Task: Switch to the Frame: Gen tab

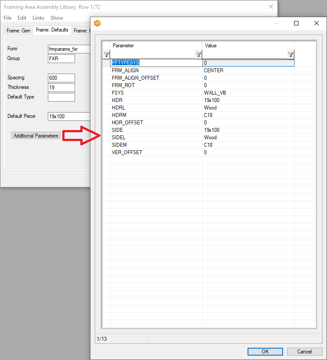Action: pyautogui.click(x=18, y=30)
